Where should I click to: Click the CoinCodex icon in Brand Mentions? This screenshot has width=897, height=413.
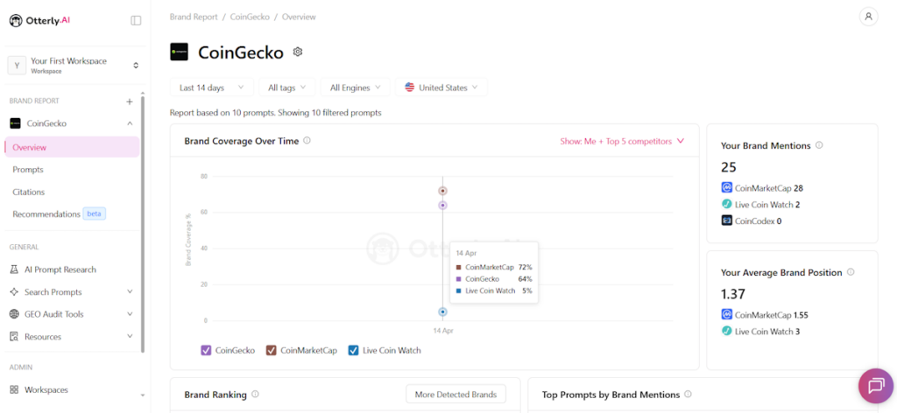click(x=726, y=220)
